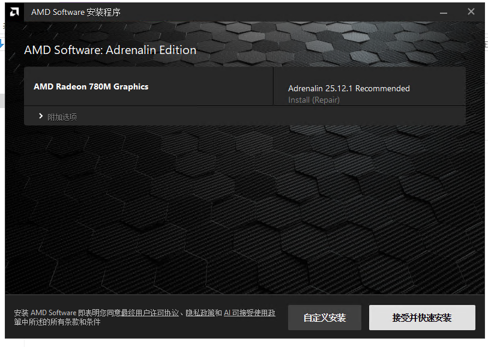This screenshot has height=347, width=488.
Task: Click the AMD Software 安装程序 window title
Action: [x=76, y=12]
